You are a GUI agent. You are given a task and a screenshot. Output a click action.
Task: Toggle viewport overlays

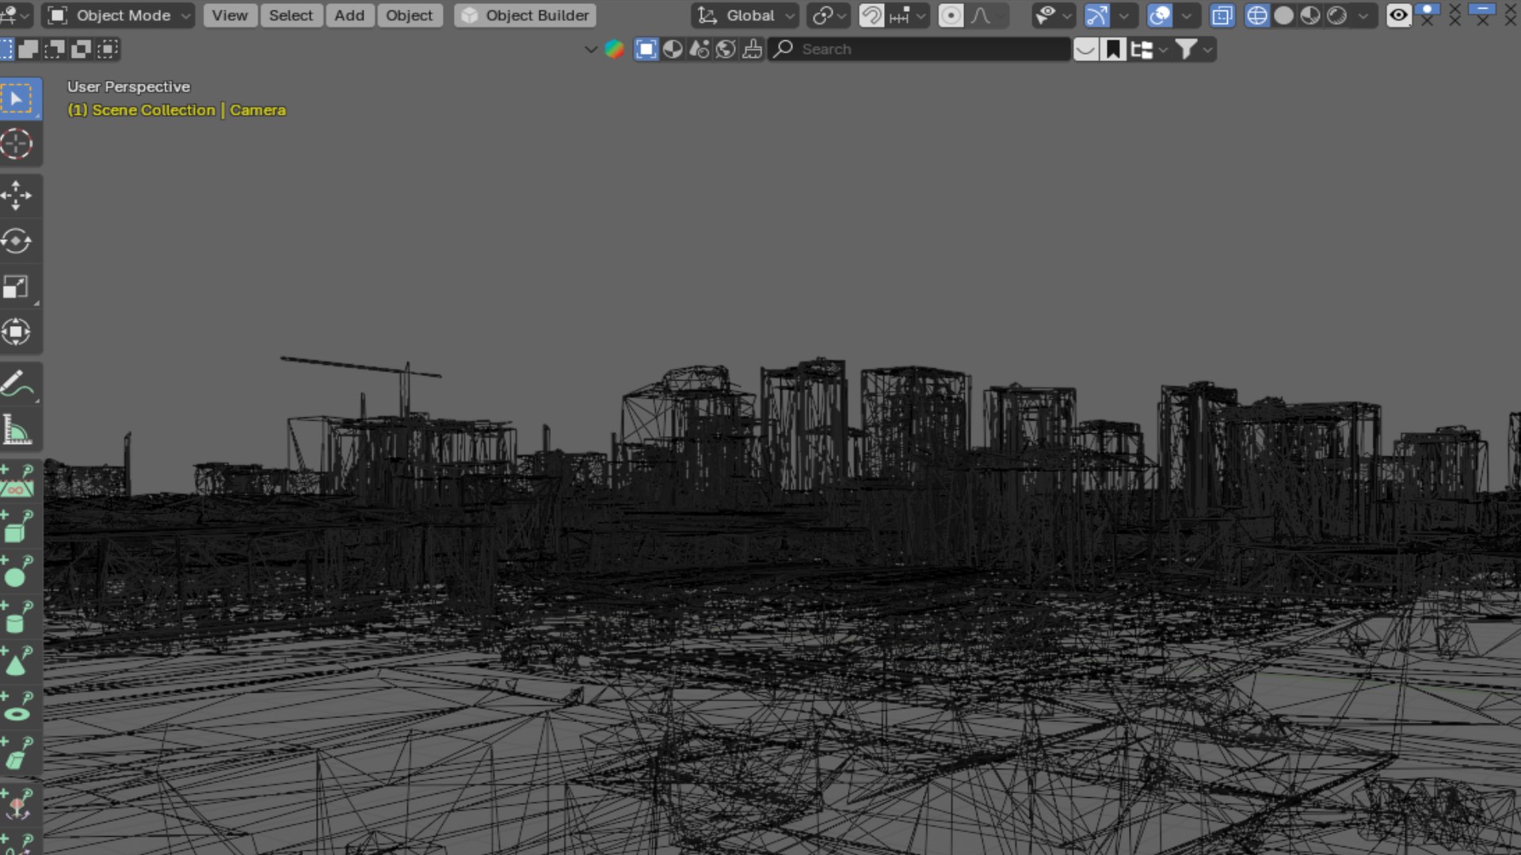click(x=1160, y=15)
